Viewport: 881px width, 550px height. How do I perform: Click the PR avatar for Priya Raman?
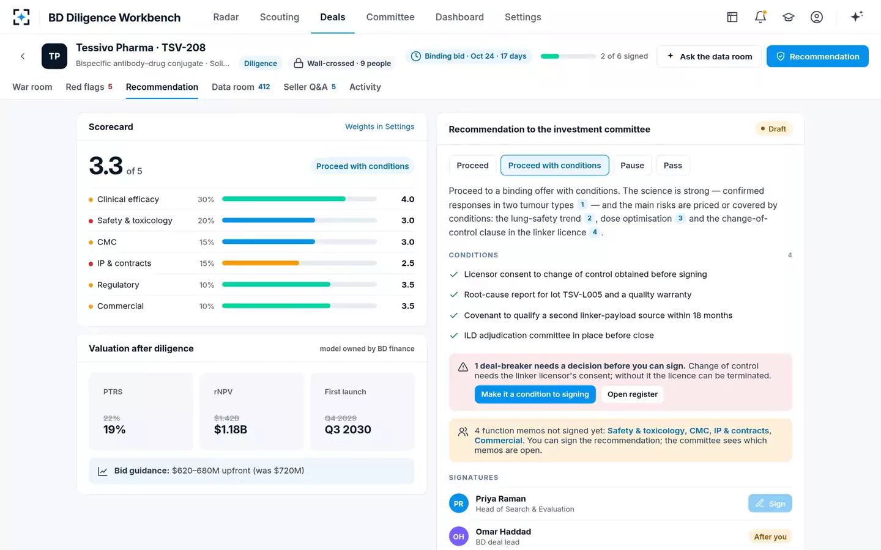click(x=459, y=504)
